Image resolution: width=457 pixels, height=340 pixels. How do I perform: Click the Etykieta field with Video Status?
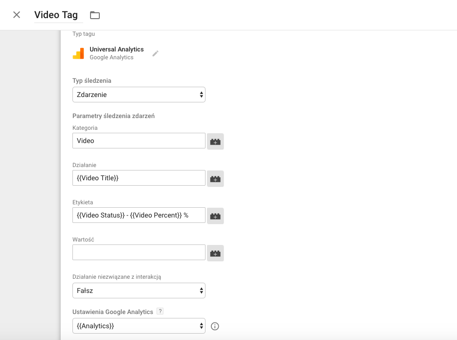[x=138, y=215]
